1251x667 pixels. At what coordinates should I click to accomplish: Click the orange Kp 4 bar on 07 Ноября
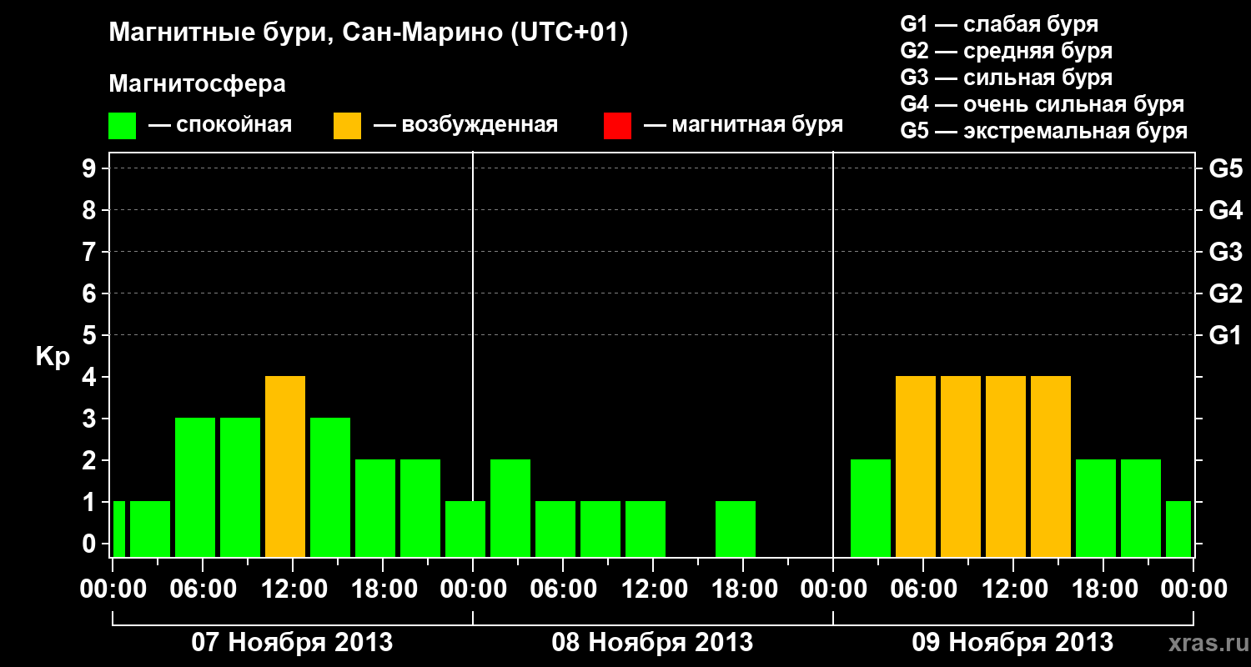285,466
